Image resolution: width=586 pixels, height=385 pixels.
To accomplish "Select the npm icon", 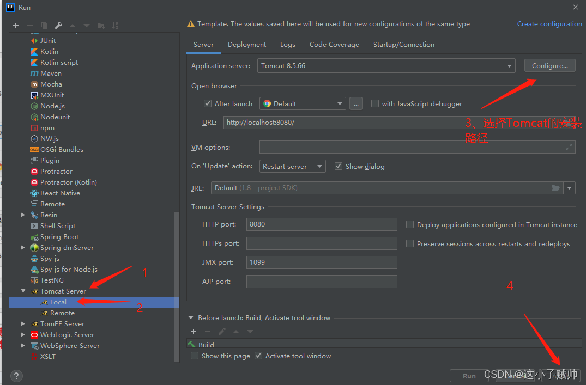I will click(x=34, y=128).
